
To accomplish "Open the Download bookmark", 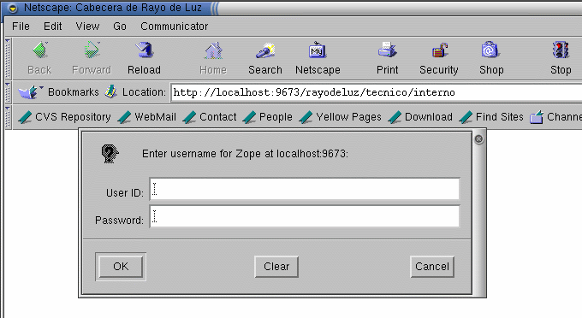I will [420, 117].
